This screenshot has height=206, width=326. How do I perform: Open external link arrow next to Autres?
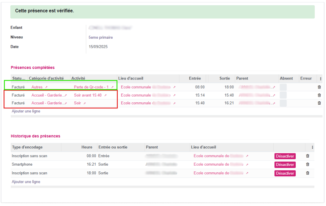click(46, 87)
